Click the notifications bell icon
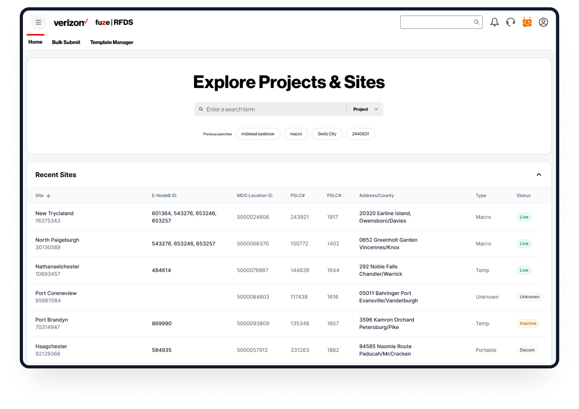This screenshot has width=579, height=409. pos(494,22)
